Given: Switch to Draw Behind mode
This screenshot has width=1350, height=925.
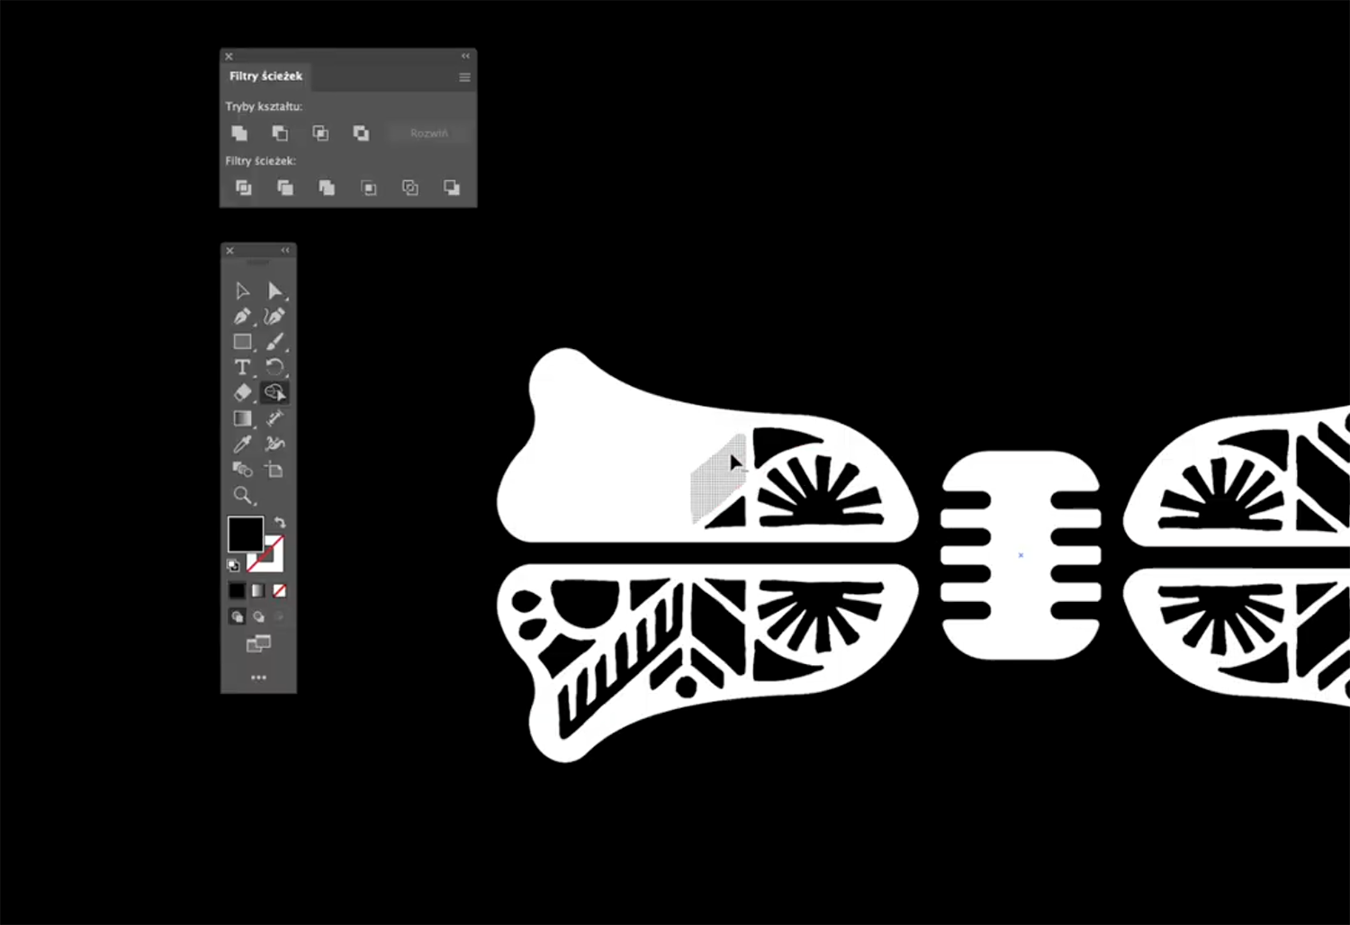Looking at the screenshot, I should (x=258, y=617).
